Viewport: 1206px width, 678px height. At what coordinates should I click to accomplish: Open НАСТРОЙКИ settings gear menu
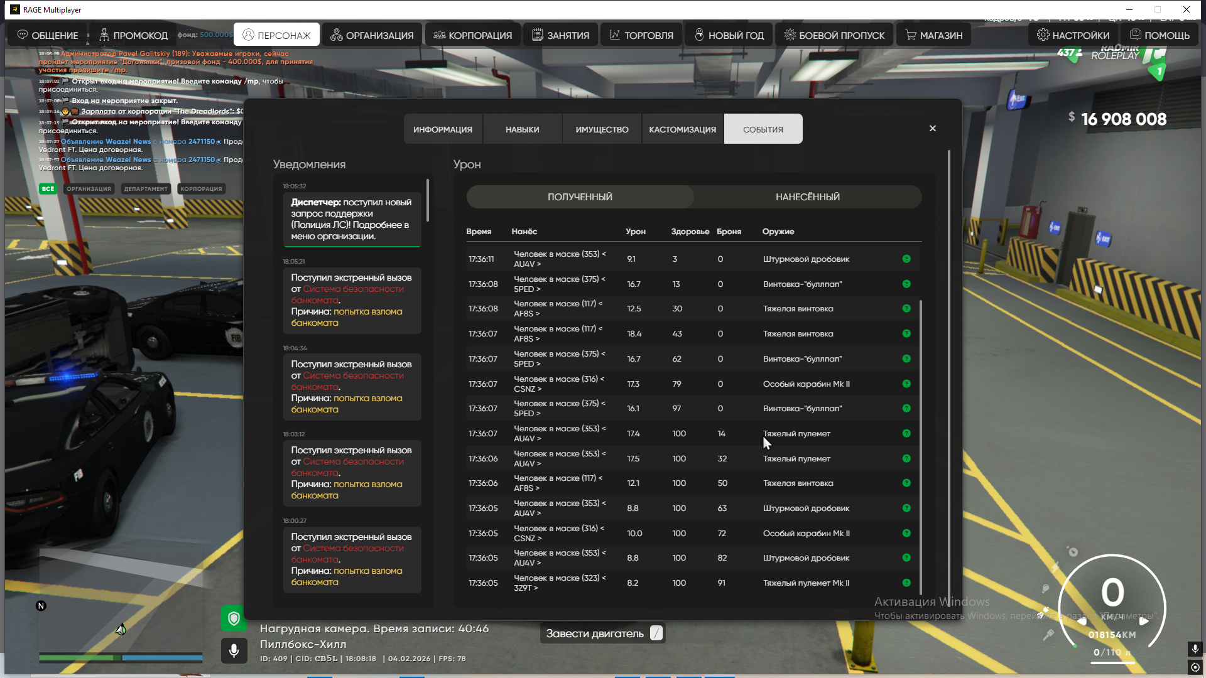(1073, 35)
